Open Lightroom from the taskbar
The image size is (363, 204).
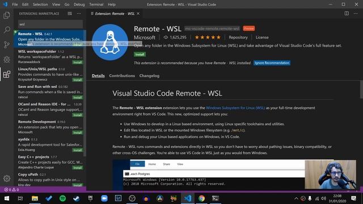click(x=118, y=198)
